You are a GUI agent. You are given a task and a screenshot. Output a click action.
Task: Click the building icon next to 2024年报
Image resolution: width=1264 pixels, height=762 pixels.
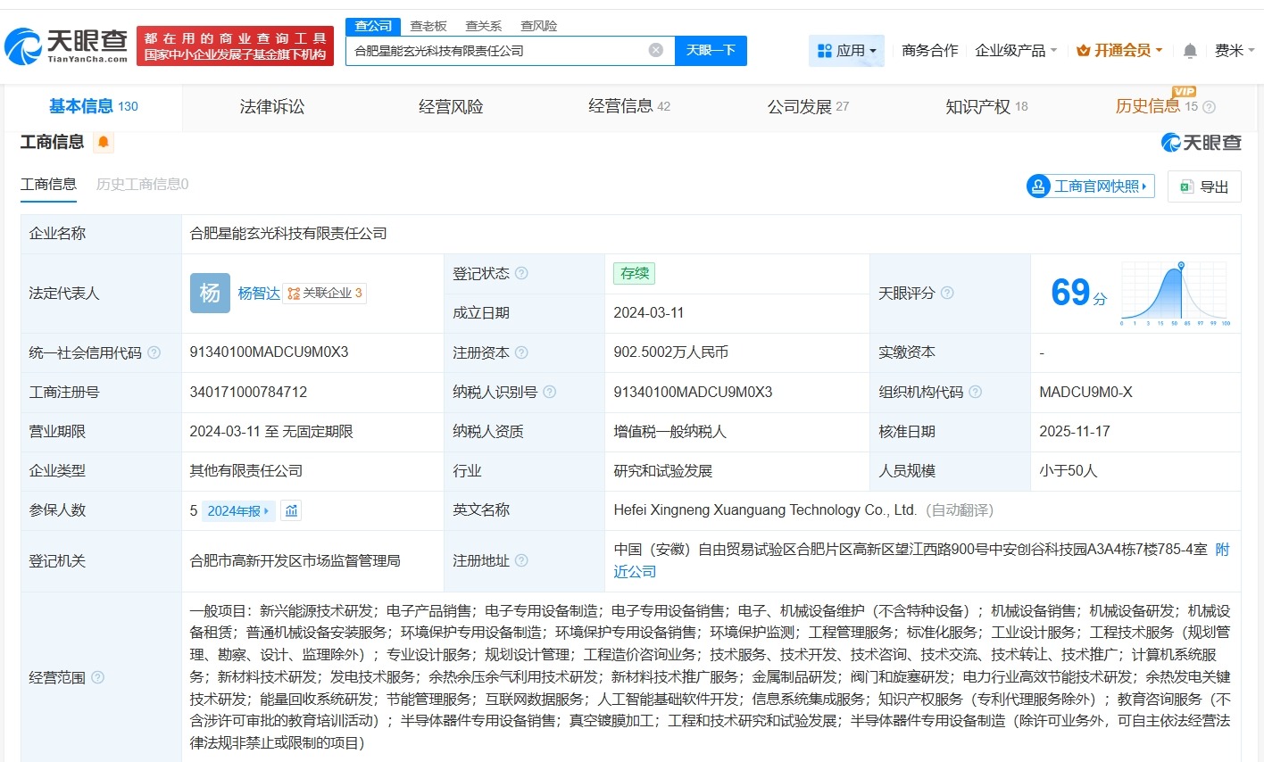tap(291, 509)
